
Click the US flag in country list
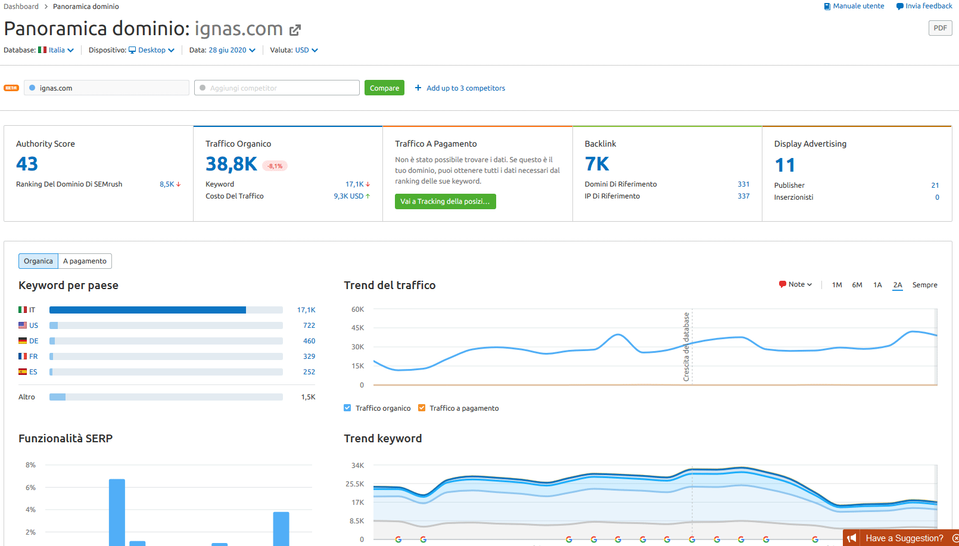23,325
